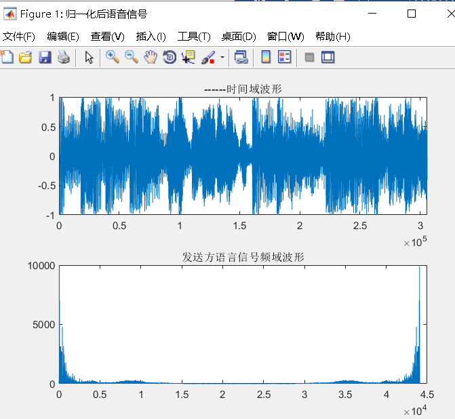This screenshot has height=419, width=455.
Task: Activate the Zoom Out magnifier tool
Action: pos(131,57)
